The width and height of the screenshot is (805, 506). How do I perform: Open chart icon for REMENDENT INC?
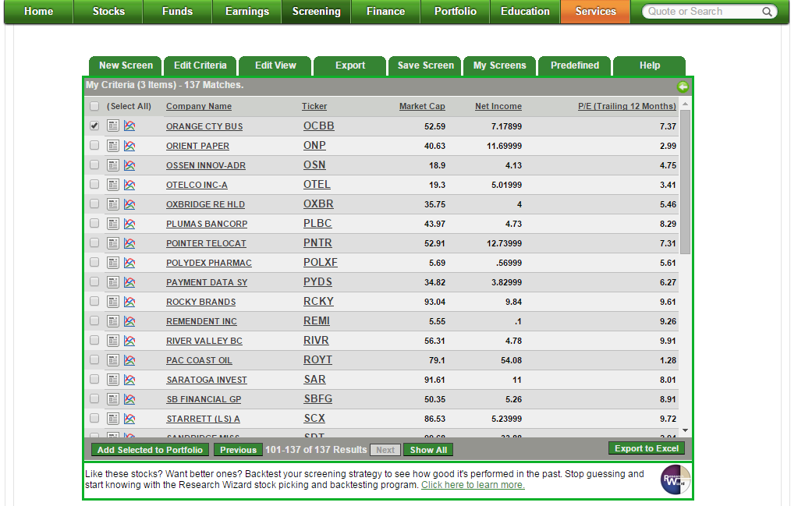(x=129, y=320)
